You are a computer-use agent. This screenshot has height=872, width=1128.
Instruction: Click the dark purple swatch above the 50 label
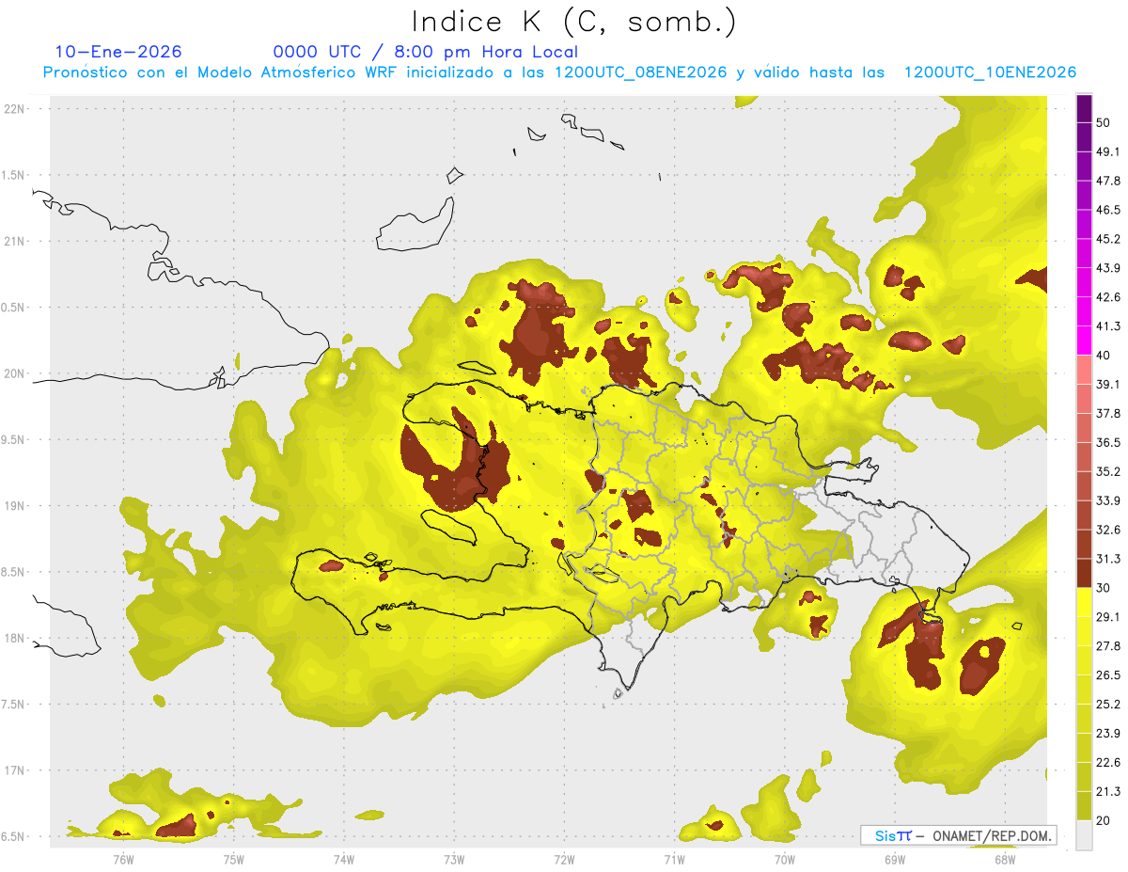point(1084,108)
